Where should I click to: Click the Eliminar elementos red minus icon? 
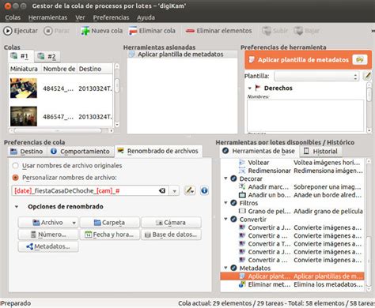point(190,31)
